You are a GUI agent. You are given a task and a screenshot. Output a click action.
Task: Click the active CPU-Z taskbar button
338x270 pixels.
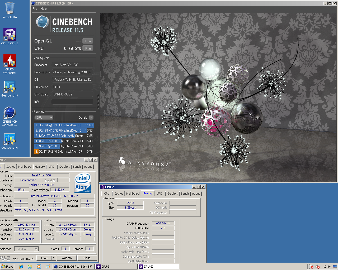(x=159, y=267)
